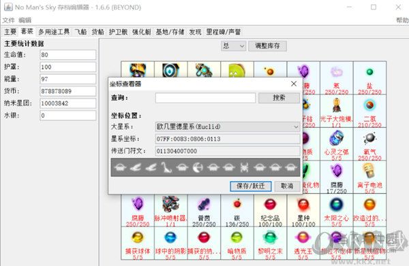Screen dimensions: 409x266
Task: Click the 货币 field showing 878878089
Action: tap(67, 91)
